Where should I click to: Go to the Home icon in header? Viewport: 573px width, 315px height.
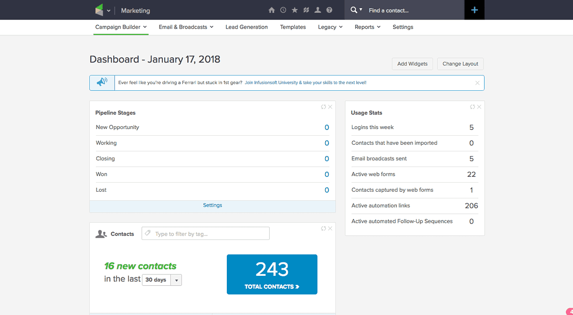point(272,10)
